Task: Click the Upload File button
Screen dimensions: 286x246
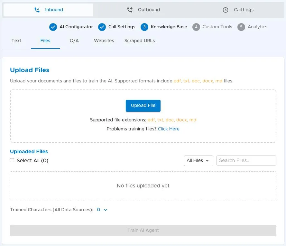Action: (143, 106)
